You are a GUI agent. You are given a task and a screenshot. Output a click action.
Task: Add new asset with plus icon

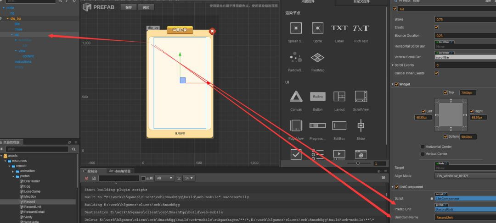pos(1,149)
